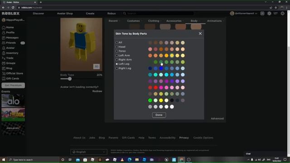Viewport: 290px width, 163px height.
Task: Open Gift Cards in the left sidebar
Action: [10, 78]
